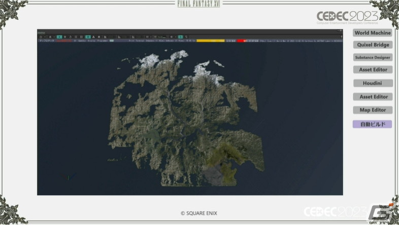Open the Map Editor button

point(373,110)
